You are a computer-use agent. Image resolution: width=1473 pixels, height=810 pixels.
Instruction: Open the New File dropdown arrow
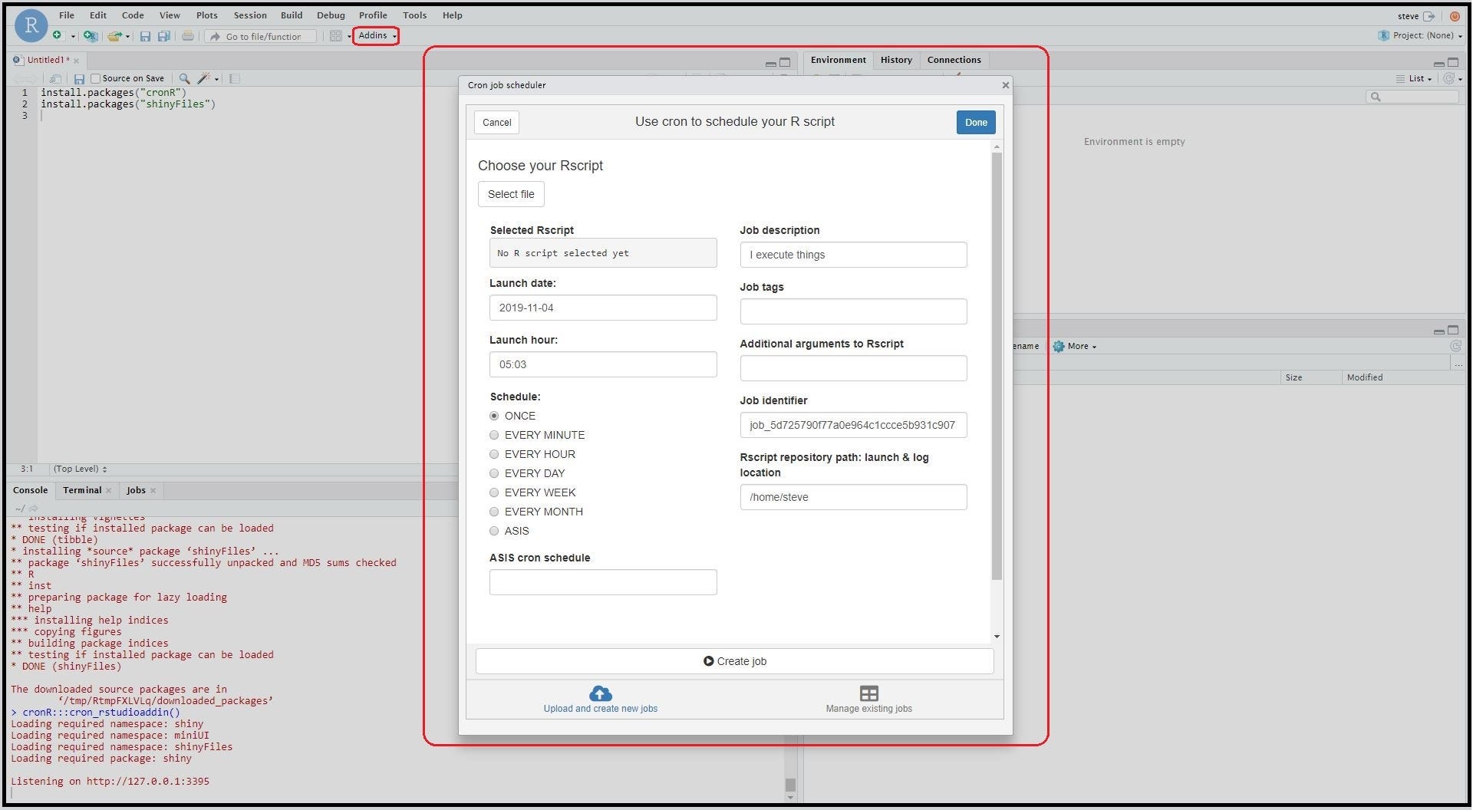(x=73, y=36)
